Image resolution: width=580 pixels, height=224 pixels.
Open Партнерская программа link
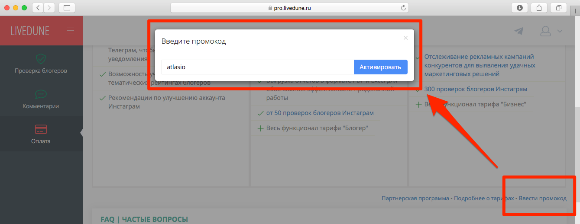[x=415, y=198]
